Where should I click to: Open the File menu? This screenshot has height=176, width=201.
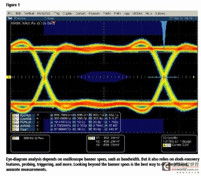10,13
